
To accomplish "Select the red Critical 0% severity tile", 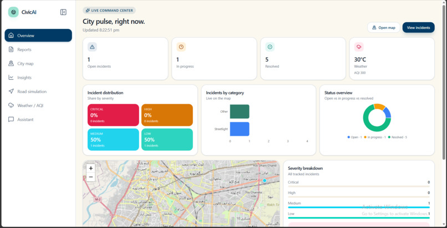I will click(x=113, y=115).
